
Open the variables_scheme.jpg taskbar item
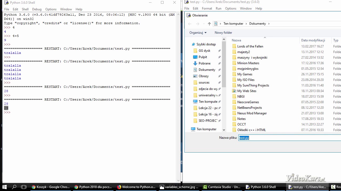pyautogui.click(x=179, y=187)
